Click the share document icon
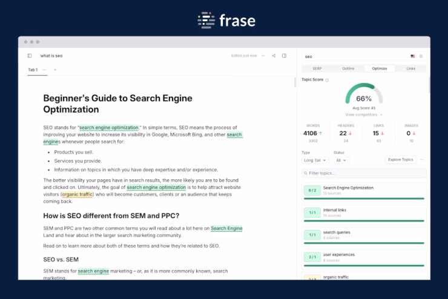The image size is (448, 299). [274, 56]
